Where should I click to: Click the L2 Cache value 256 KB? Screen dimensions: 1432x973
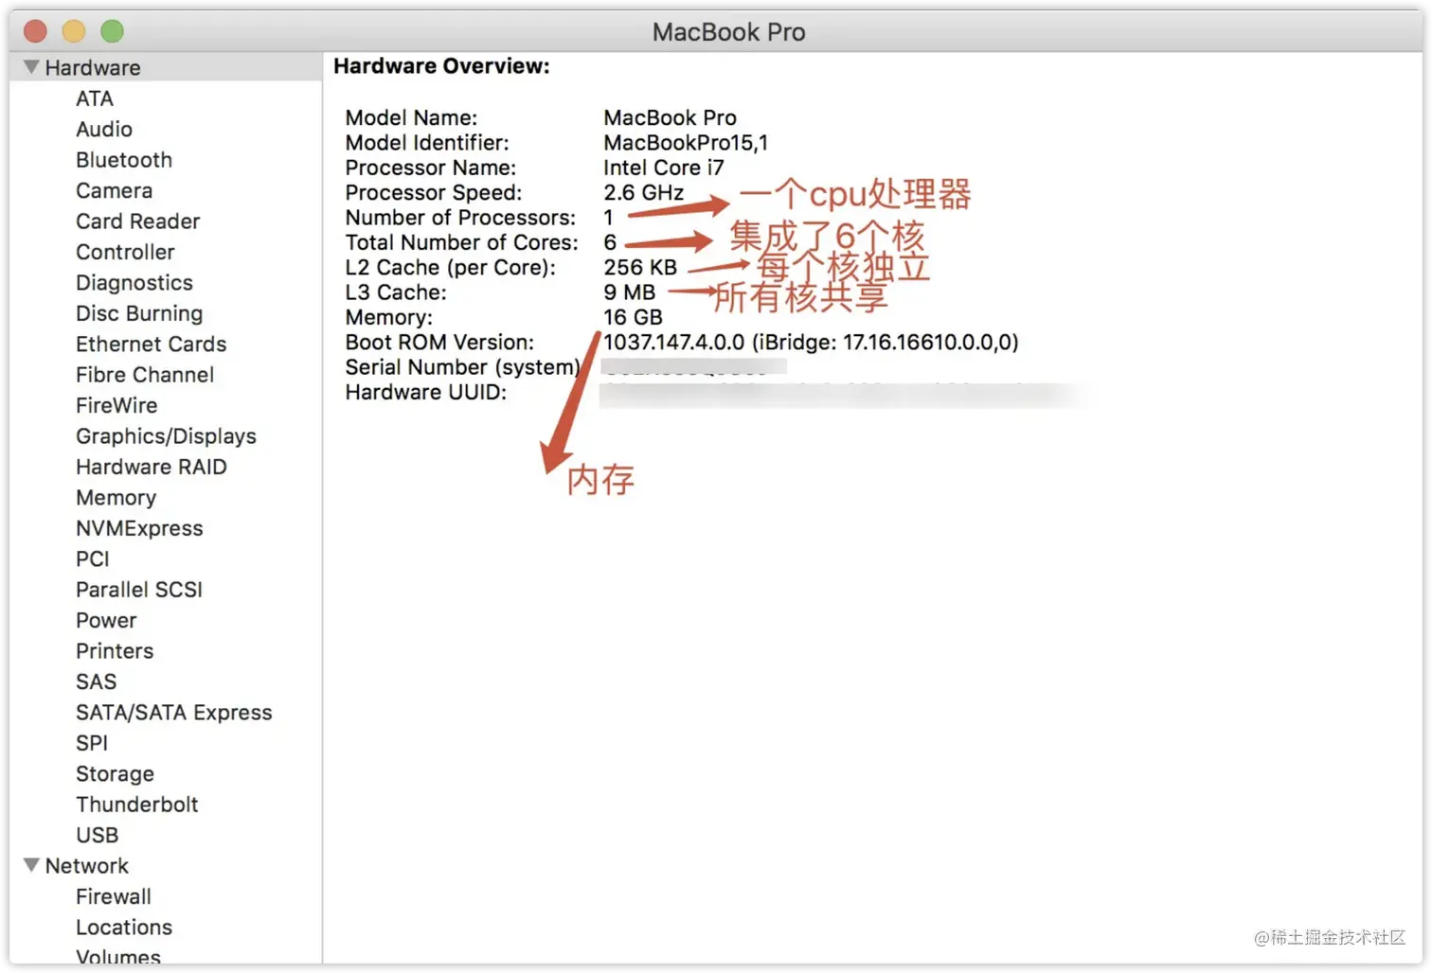pos(640,268)
